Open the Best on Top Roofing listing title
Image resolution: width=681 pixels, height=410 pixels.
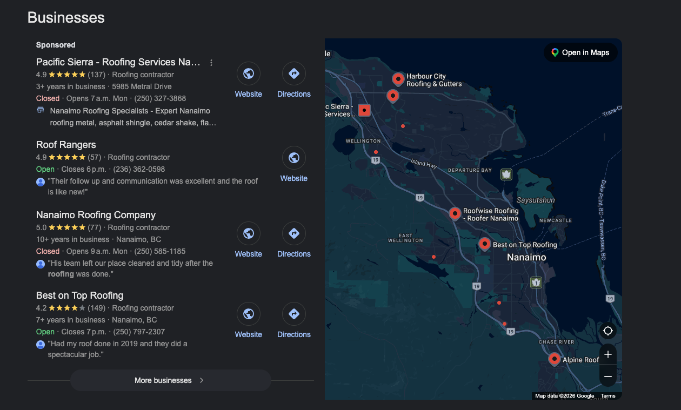[x=79, y=295]
